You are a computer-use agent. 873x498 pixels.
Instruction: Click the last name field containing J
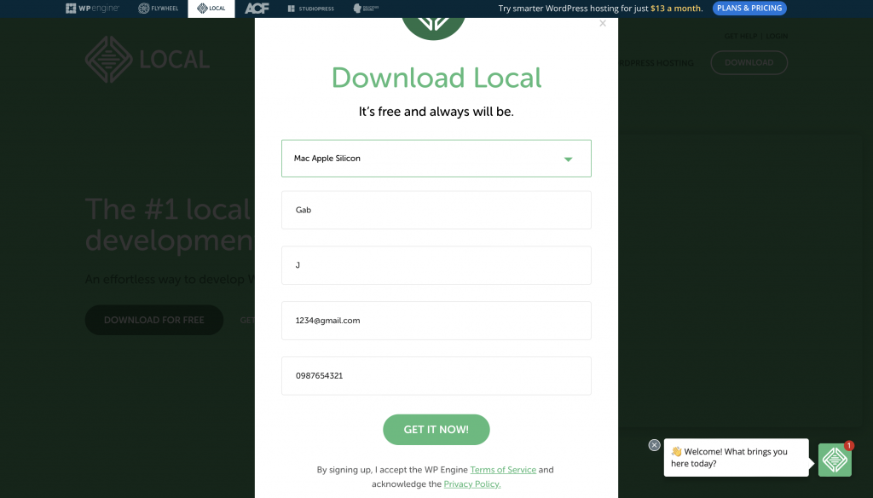[x=436, y=265]
